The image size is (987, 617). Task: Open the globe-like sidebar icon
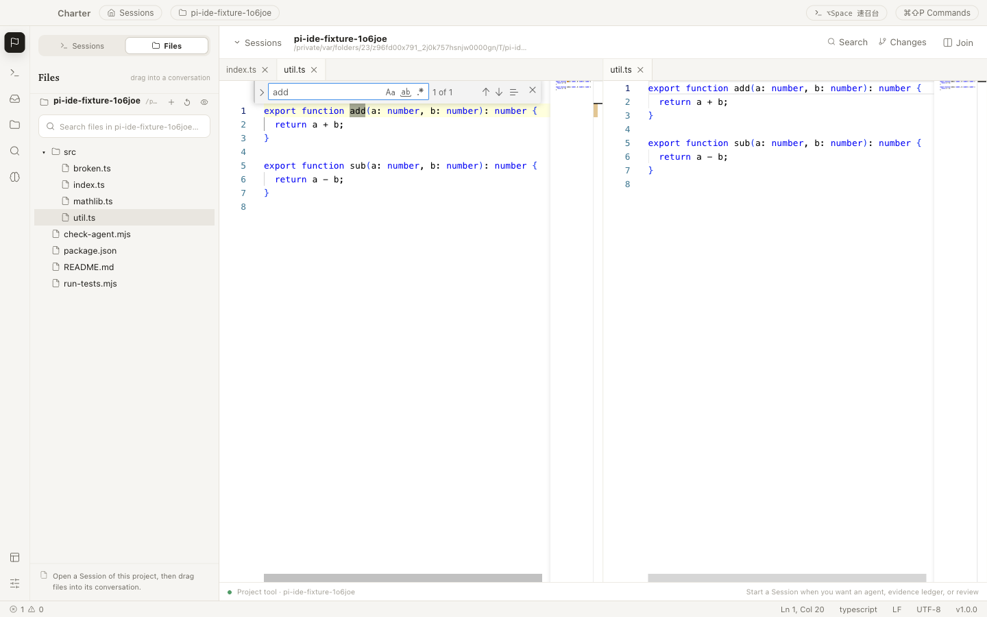point(14,177)
